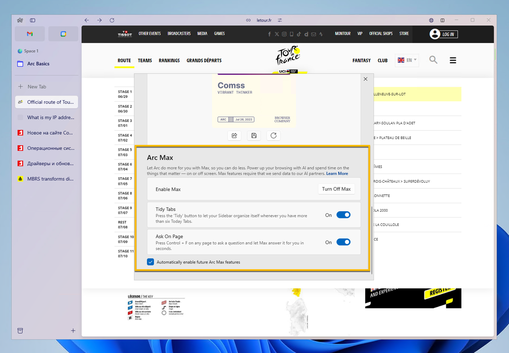Open split view icon in the title bar
Viewport: 509px width, 353px height.
click(x=442, y=20)
